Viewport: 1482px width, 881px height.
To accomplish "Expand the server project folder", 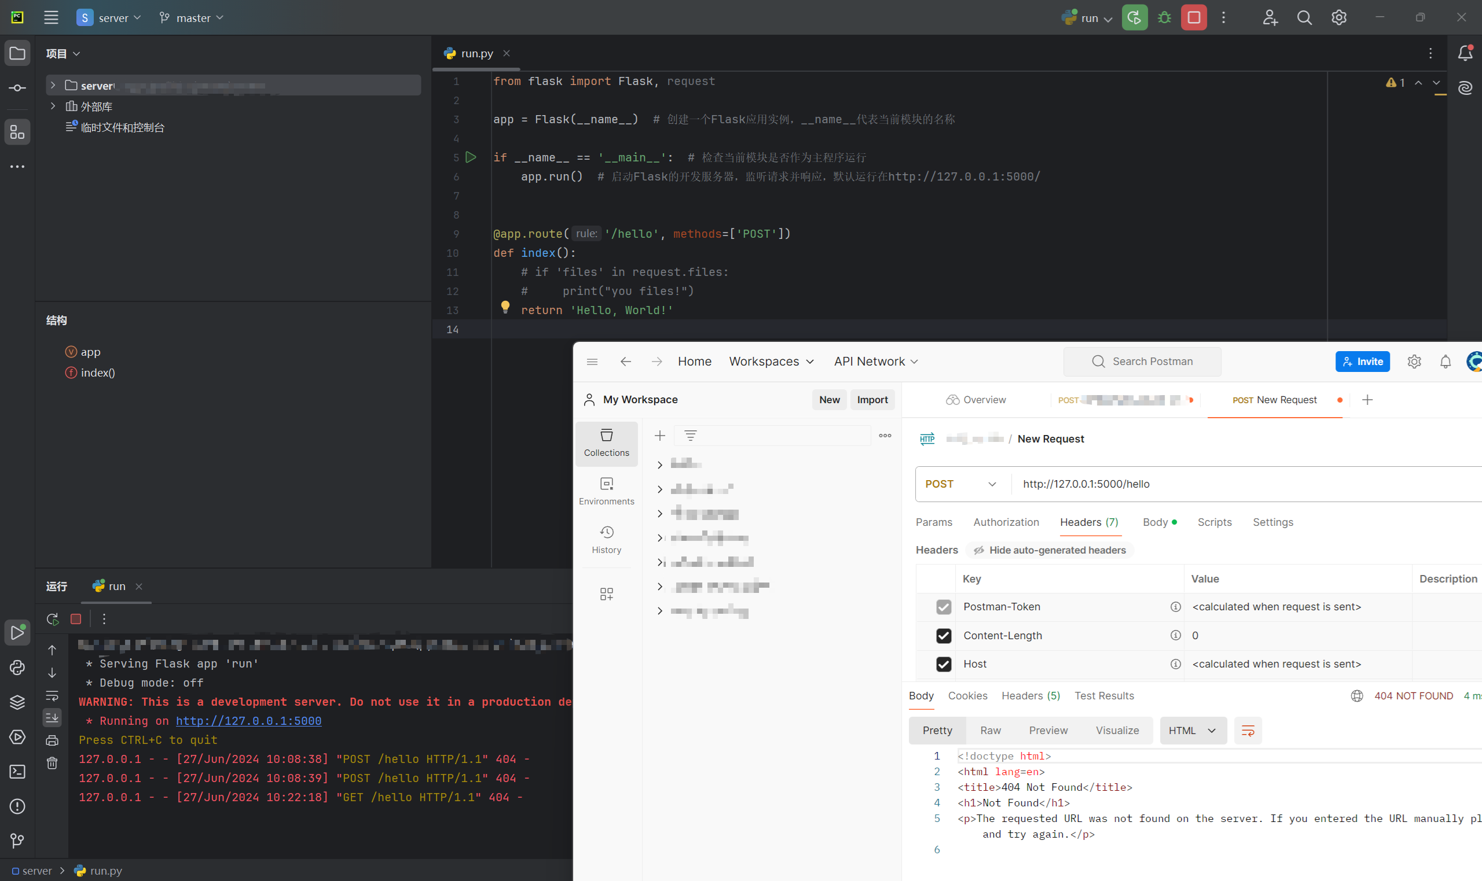I will point(53,86).
